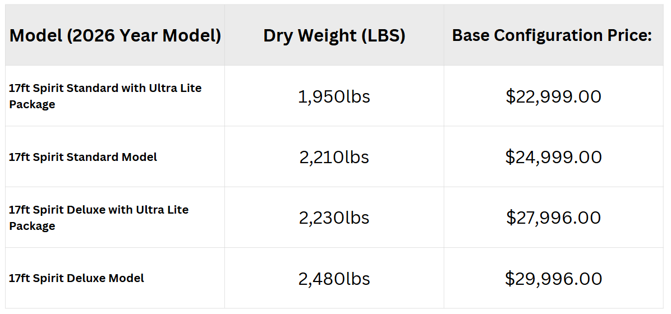Screen dimensions: 671x314
Task: Click the word Package under Deluxe Ultra Lite
Action: [32, 226]
